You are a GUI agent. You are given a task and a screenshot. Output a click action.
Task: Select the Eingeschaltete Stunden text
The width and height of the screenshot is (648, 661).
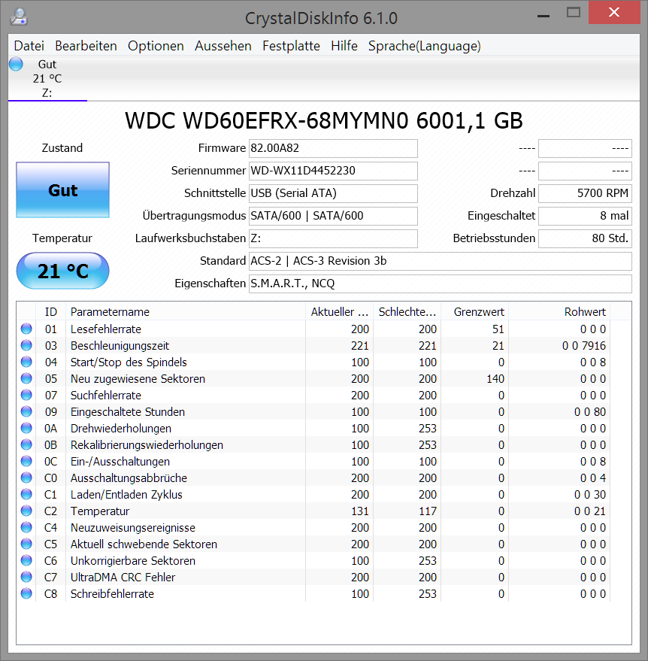coord(128,412)
